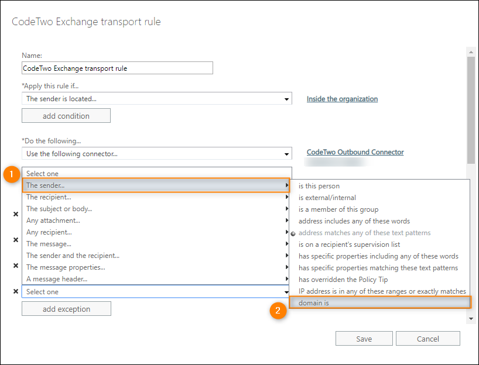The height and width of the screenshot is (365, 479).
Task: Click the scrollbar down arrow
Action: 471,319
